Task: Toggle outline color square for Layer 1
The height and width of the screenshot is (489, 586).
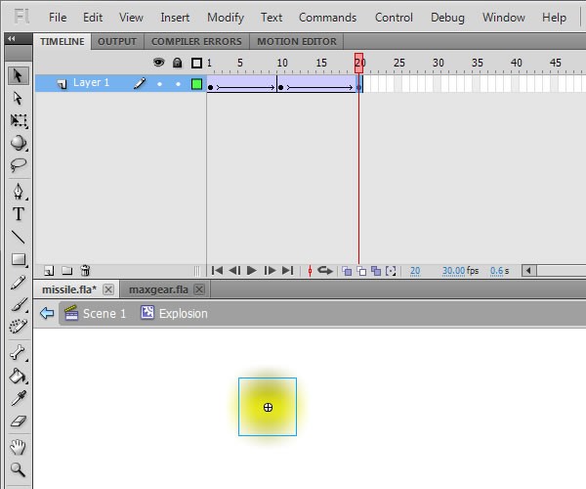Action: [196, 84]
